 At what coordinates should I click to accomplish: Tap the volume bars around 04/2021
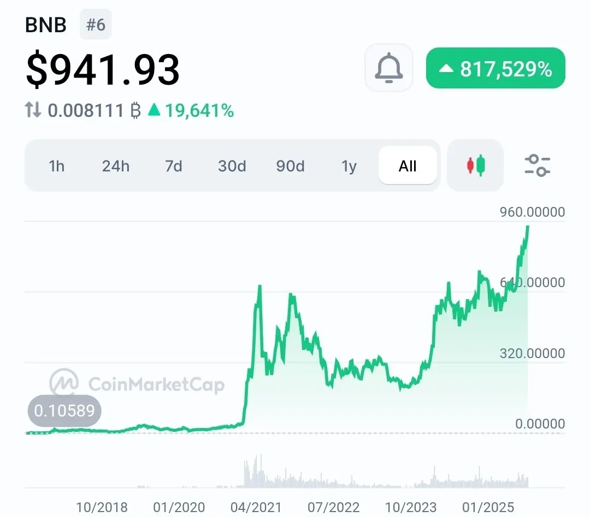tap(256, 472)
